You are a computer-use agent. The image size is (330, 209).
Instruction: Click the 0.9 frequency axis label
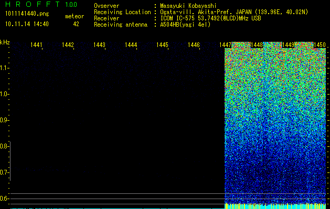point(4,120)
